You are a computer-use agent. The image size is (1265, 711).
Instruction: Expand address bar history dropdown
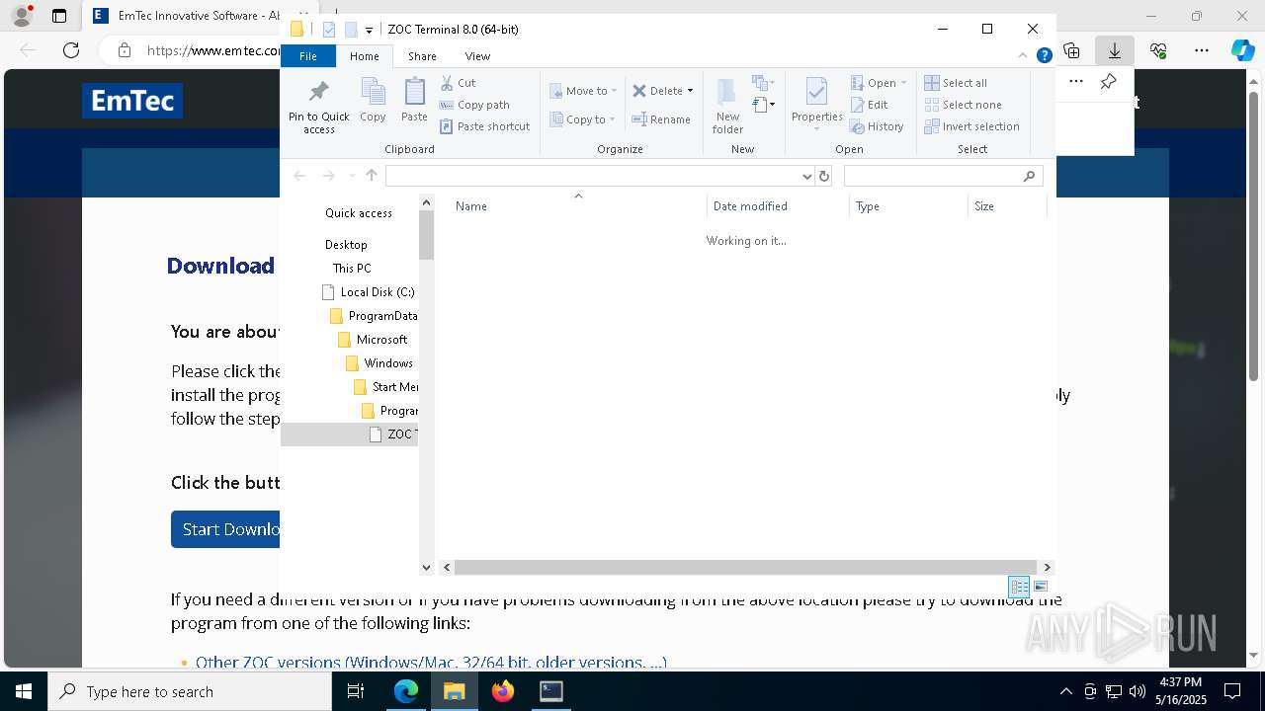tap(807, 176)
